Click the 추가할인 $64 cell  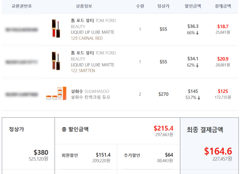[x=148, y=157]
